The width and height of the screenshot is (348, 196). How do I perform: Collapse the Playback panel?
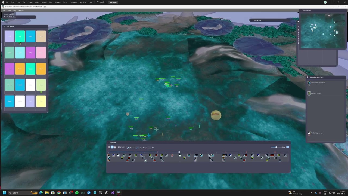(x=108, y=142)
